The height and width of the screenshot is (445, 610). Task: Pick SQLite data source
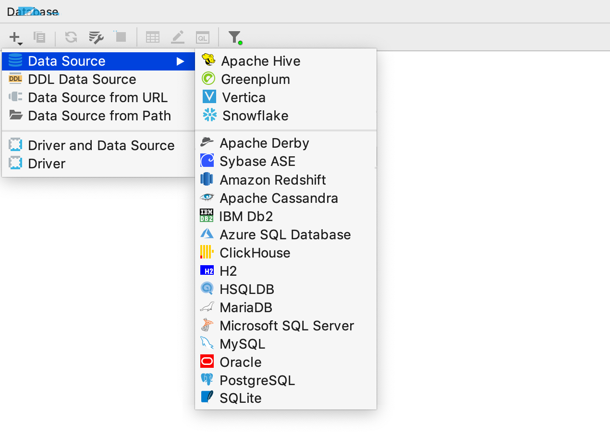pyautogui.click(x=286, y=398)
